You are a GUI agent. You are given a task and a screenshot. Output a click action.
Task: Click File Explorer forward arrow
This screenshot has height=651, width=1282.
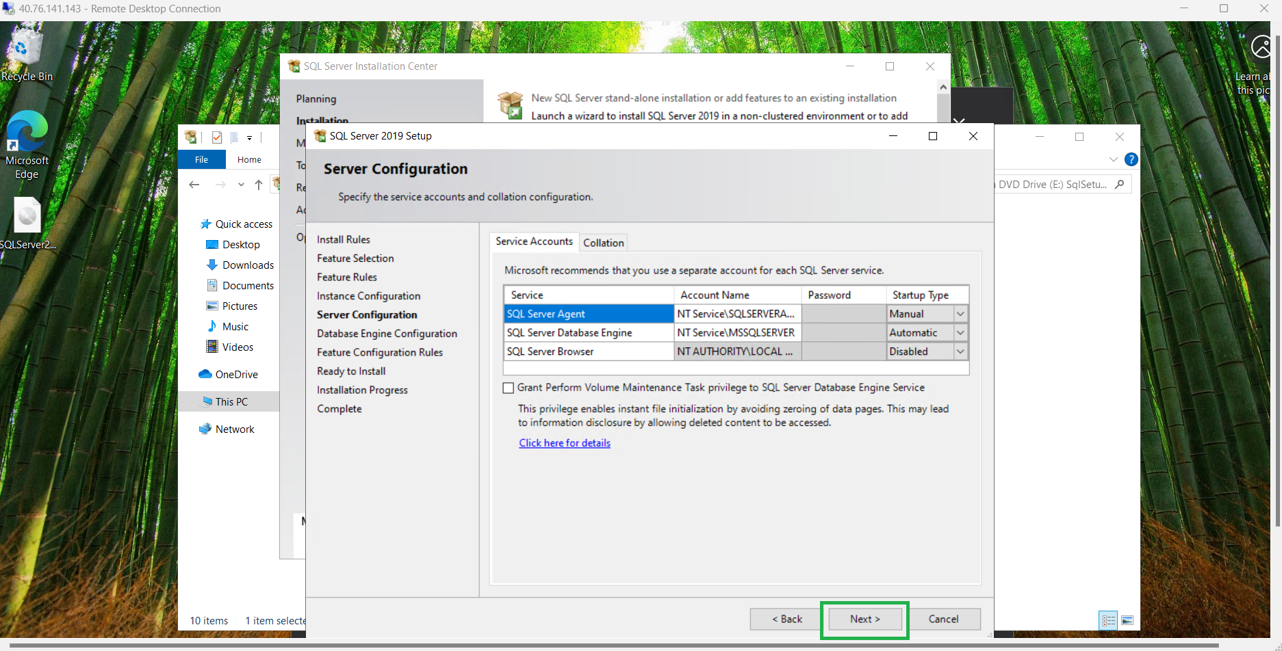click(x=220, y=185)
